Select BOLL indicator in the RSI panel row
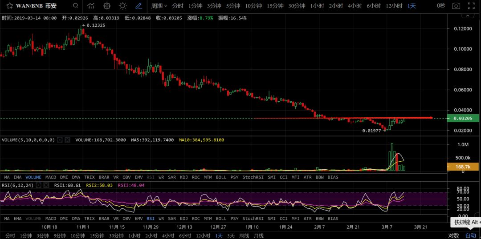The height and width of the screenshot is (239, 481). tap(221, 219)
